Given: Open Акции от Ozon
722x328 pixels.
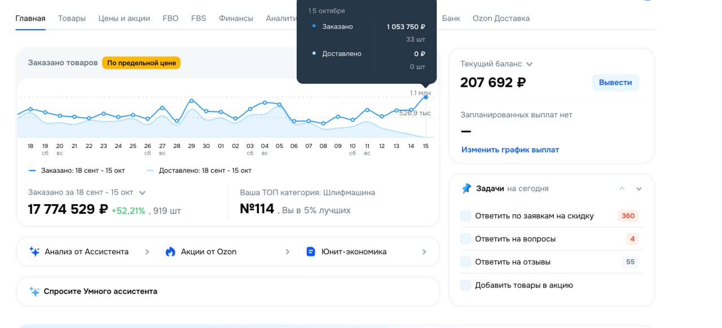Looking at the screenshot, I should 209,251.
